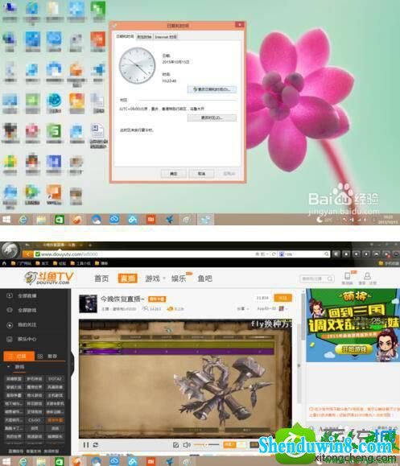Screen dimensions: 400x466
Task: Click the orange follow button beside stream title
Action: coord(282,298)
